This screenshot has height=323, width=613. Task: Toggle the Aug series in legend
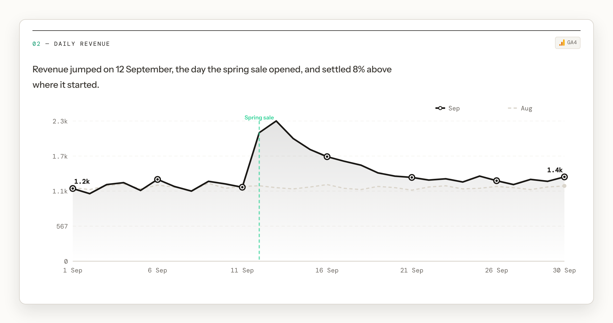click(x=520, y=108)
